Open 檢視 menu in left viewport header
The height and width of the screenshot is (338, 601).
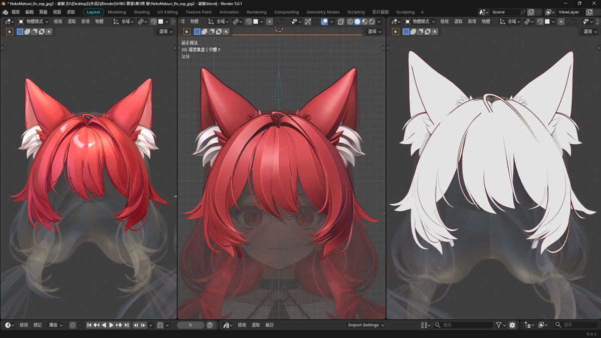pyautogui.click(x=58, y=22)
